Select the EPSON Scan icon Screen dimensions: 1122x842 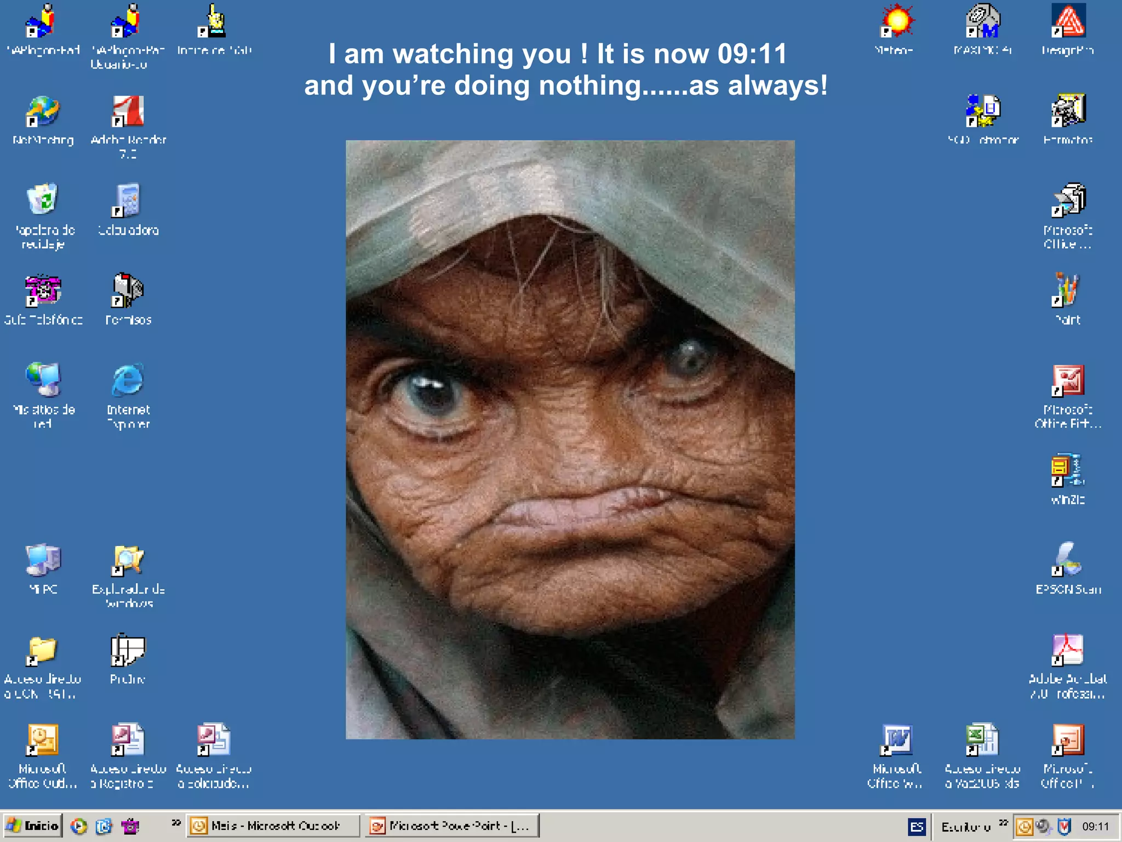pos(1067,560)
